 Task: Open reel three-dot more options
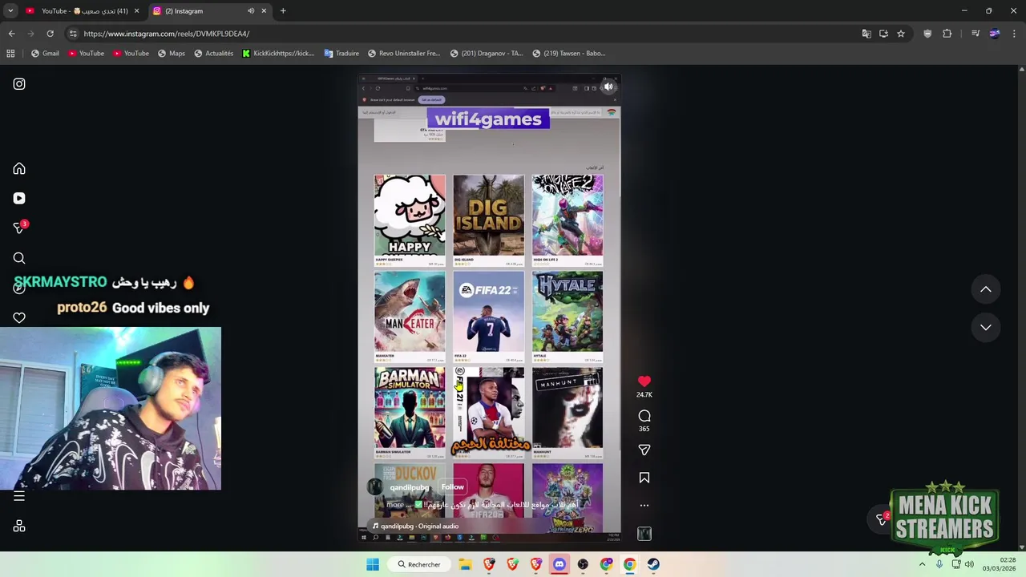644,506
